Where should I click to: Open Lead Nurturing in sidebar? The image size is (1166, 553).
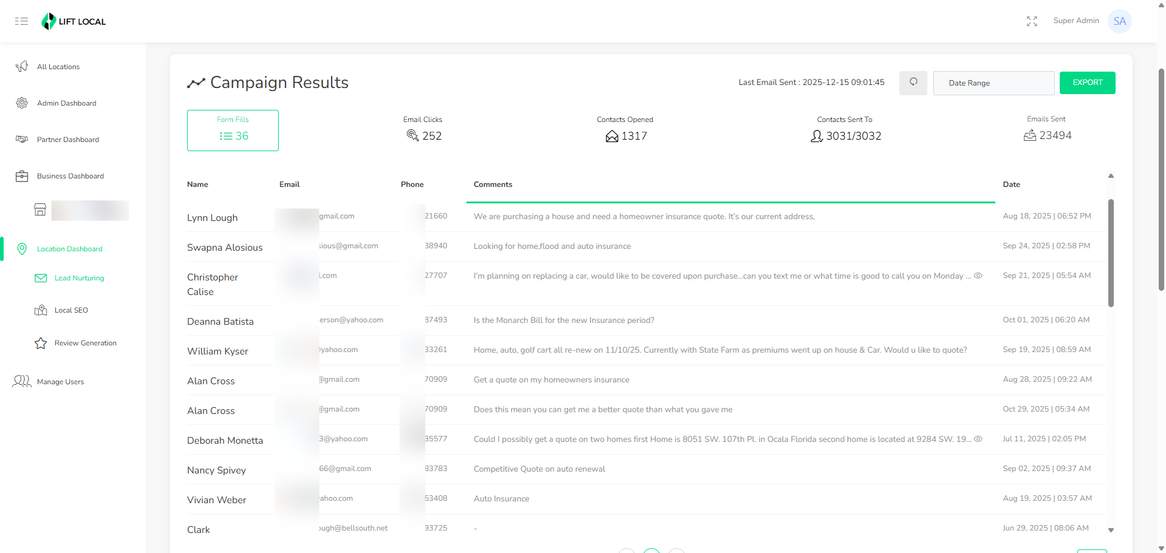[79, 278]
